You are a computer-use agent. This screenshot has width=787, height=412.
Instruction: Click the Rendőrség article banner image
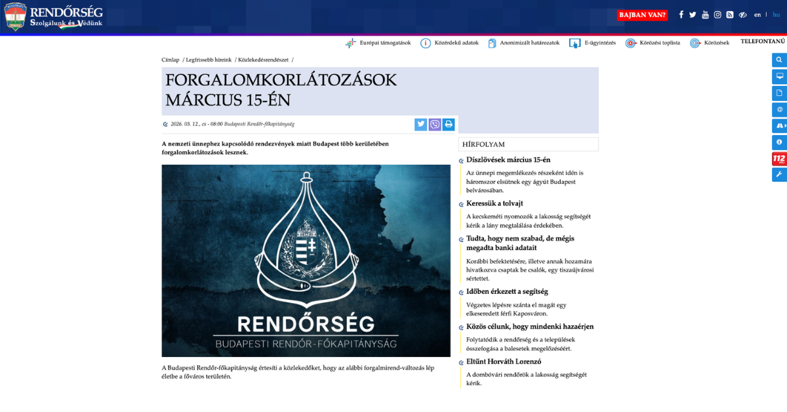click(x=306, y=260)
